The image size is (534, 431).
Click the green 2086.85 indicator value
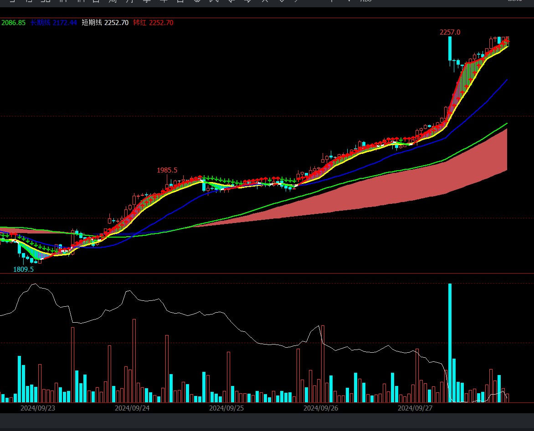[13, 23]
